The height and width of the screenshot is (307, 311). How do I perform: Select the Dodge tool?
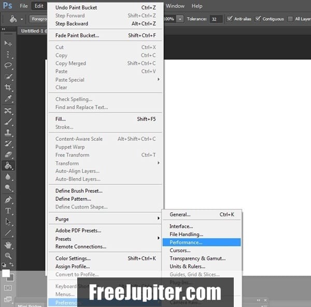8,187
